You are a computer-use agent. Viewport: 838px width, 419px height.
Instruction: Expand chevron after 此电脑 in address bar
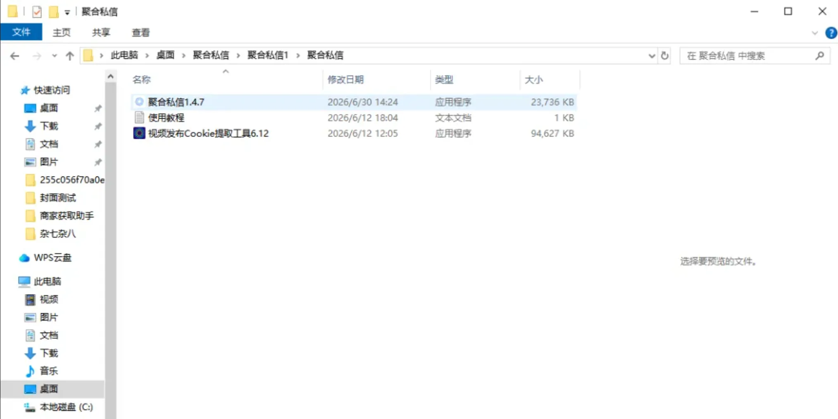click(x=147, y=55)
